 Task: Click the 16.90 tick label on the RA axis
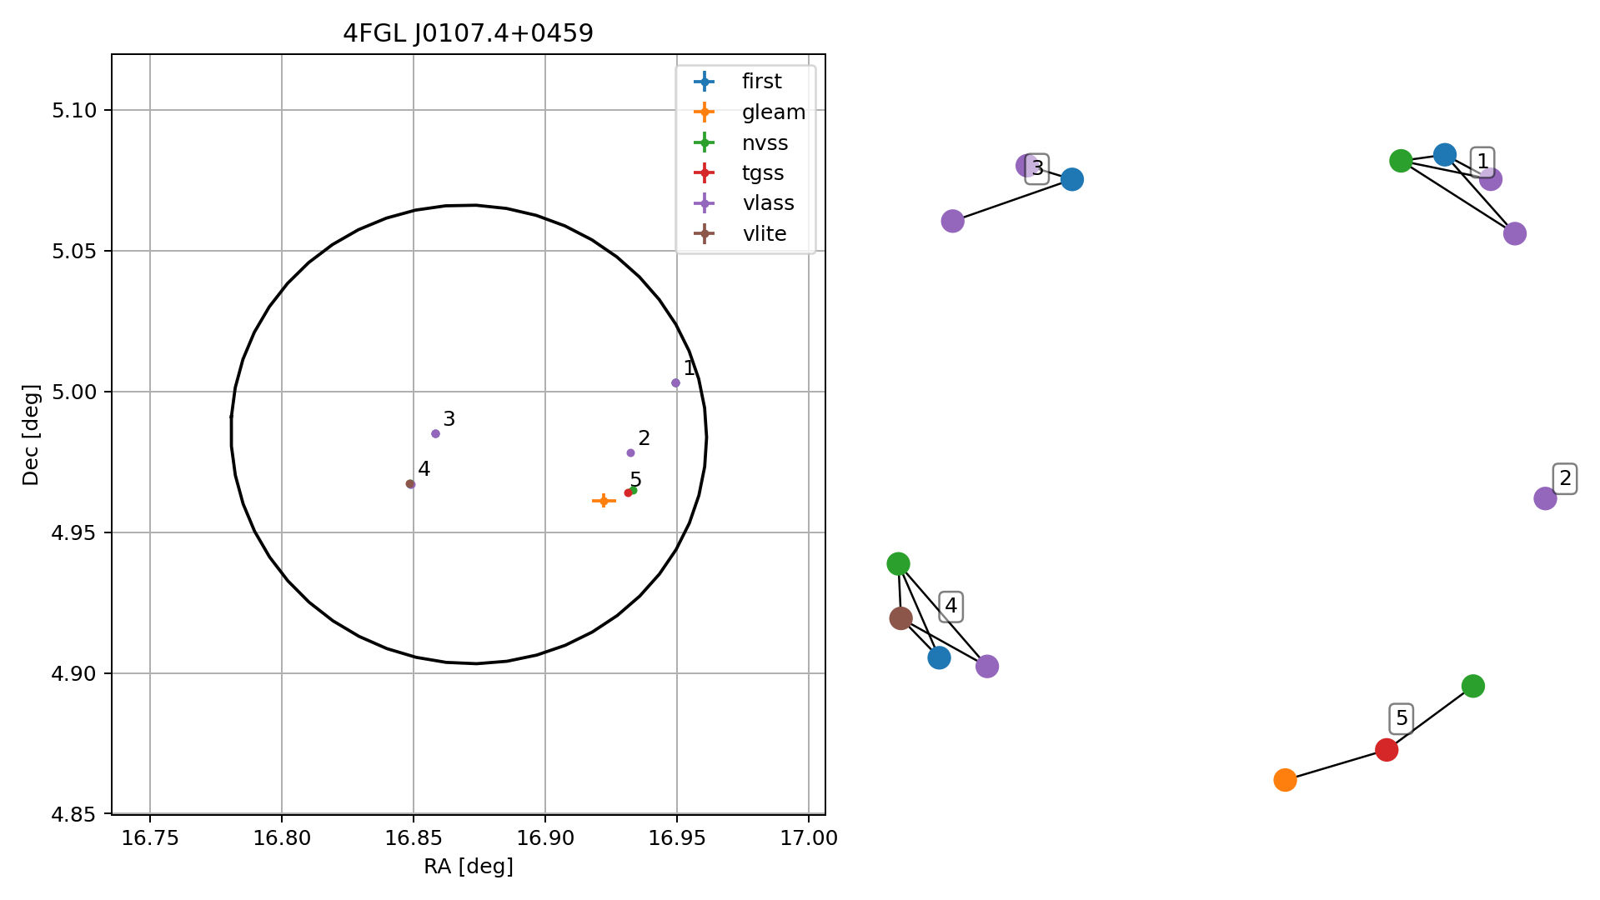pyautogui.click(x=545, y=838)
